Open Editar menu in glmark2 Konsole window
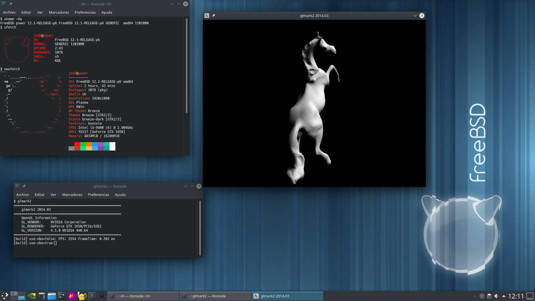 [x=40, y=195]
